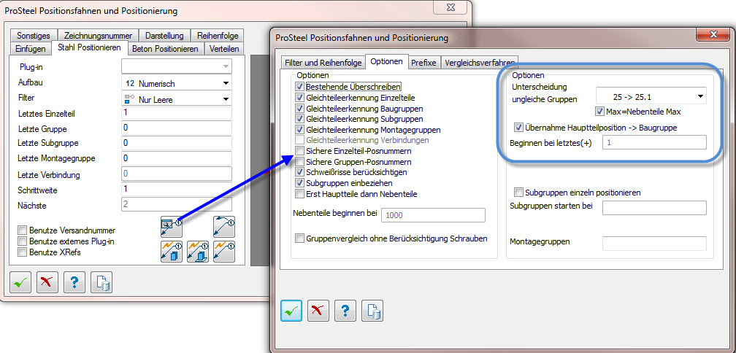The image size is (736, 353).
Task: Click the Schrittweite input field
Action: tap(177, 189)
